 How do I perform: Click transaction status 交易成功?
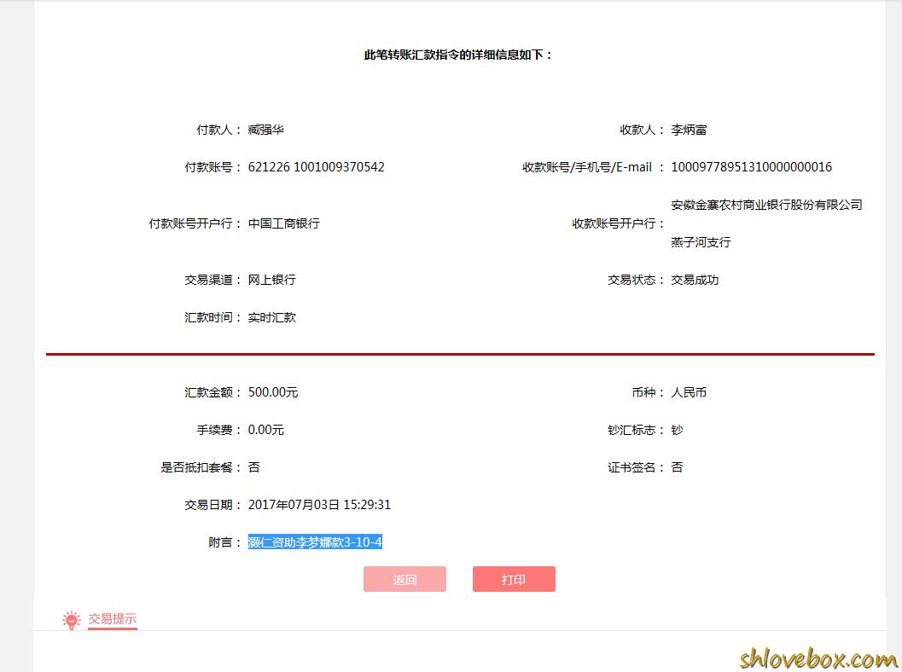[695, 280]
